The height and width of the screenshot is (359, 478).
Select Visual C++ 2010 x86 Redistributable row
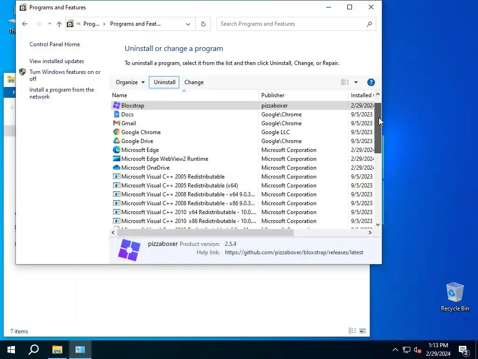click(x=242, y=221)
